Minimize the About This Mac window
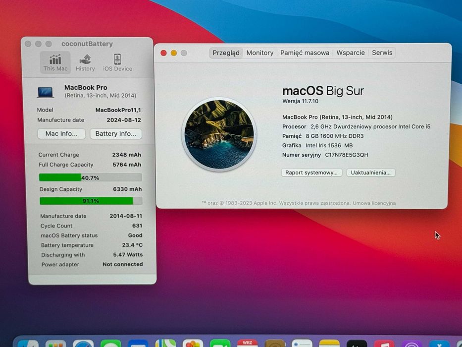 coord(174,53)
